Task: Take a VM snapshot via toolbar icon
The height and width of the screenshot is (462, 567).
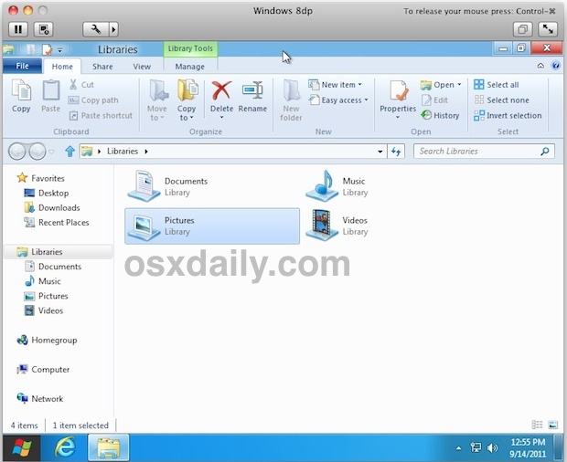Action: [x=44, y=29]
